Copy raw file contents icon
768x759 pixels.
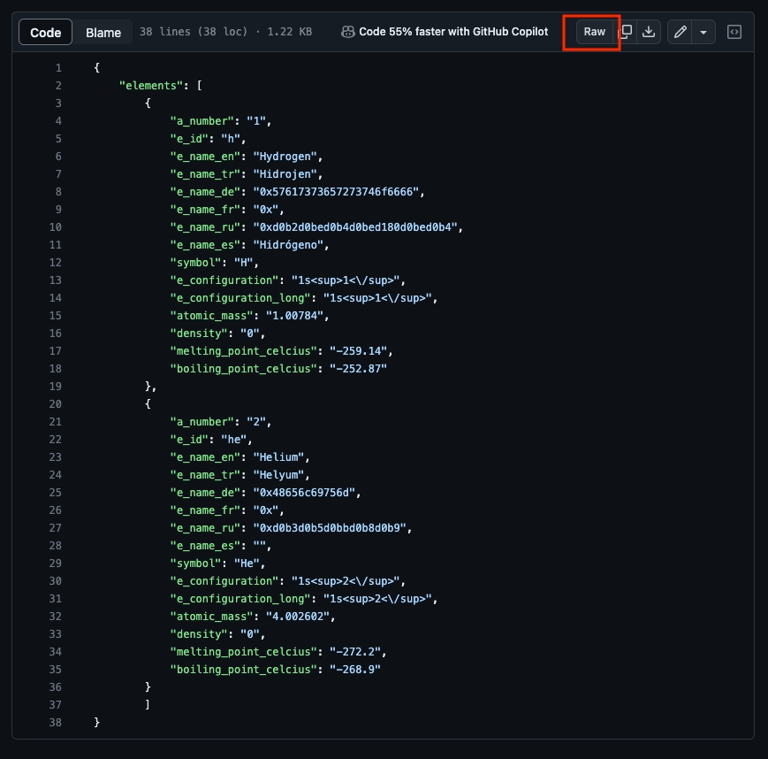click(625, 32)
